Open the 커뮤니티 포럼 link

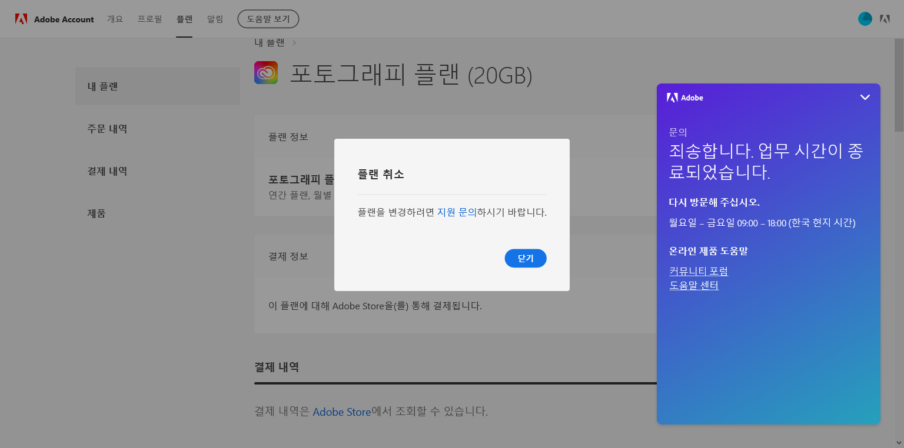click(699, 271)
